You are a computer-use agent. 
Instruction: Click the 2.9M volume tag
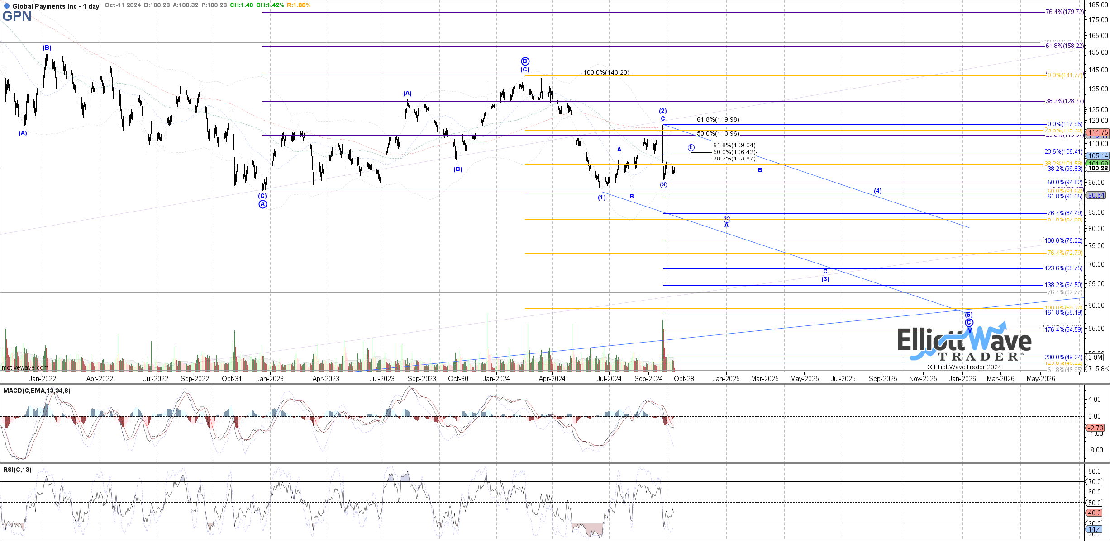click(x=1096, y=358)
